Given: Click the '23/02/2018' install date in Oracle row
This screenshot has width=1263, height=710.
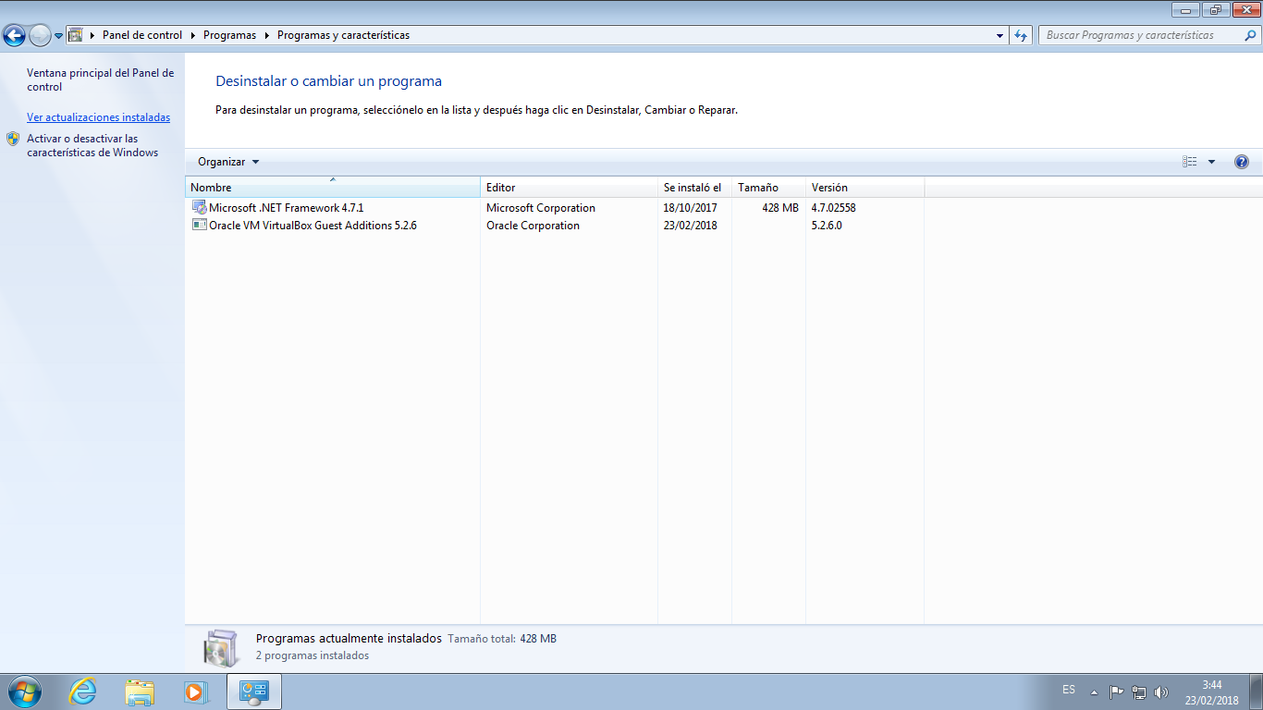Looking at the screenshot, I should [x=690, y=226].
